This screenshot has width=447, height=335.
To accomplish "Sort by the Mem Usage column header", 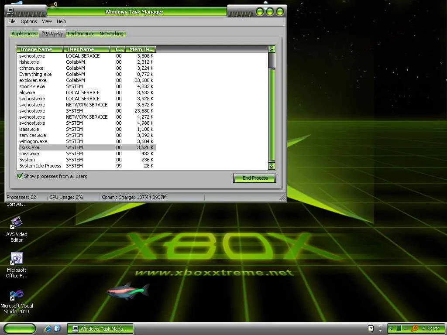I will pos(141,49).
